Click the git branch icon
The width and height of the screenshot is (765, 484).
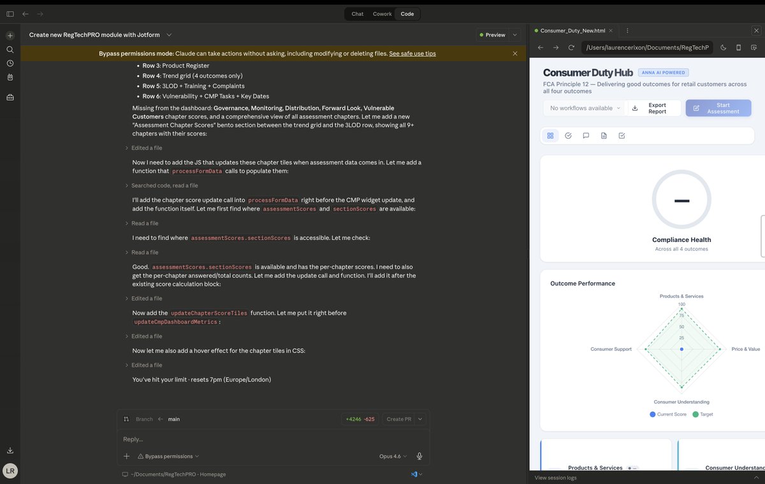tap(126, 419)
